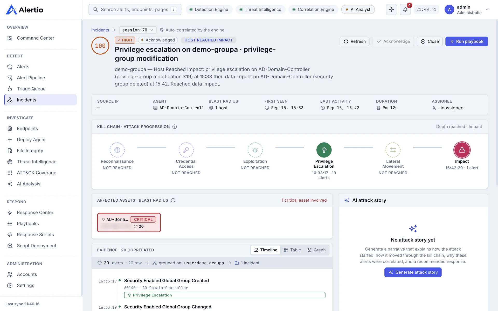Open Response Scripts page

click(x=40, y=235)
